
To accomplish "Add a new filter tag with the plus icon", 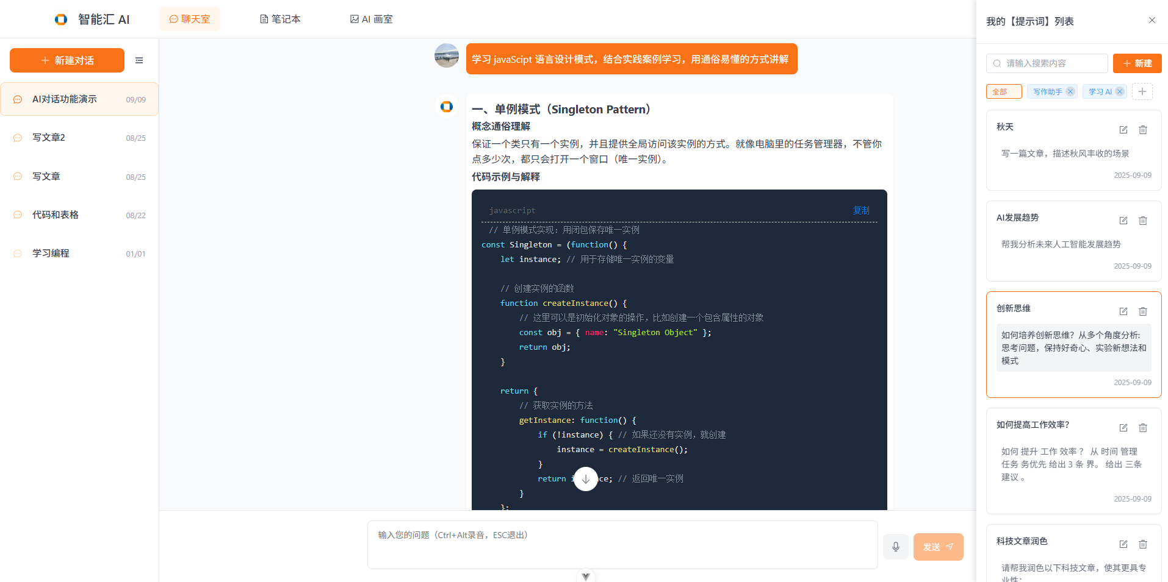I will (1142, 91).
